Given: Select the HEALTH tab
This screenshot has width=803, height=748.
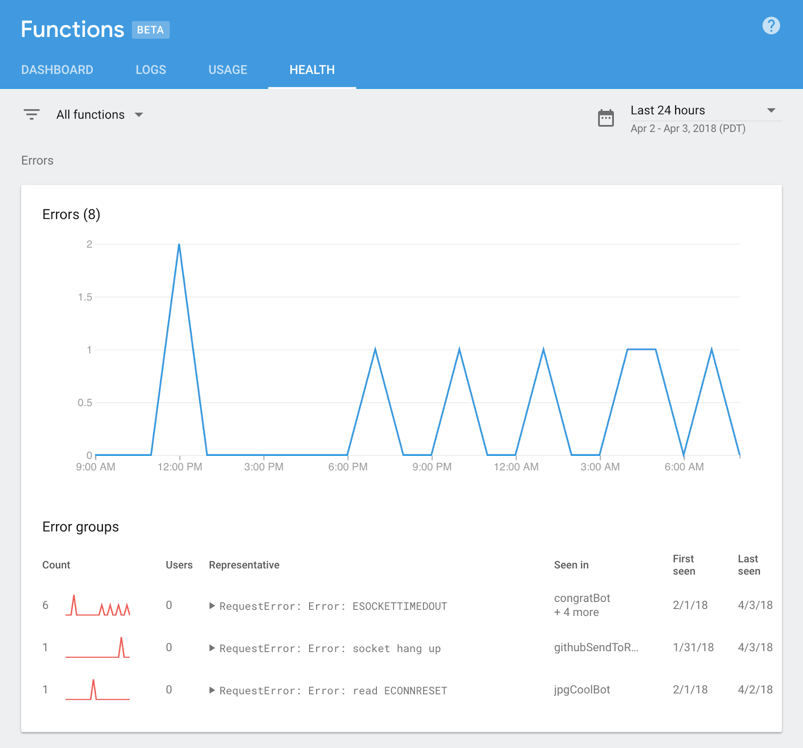Looking at the screenshot, I should point(312,70).
